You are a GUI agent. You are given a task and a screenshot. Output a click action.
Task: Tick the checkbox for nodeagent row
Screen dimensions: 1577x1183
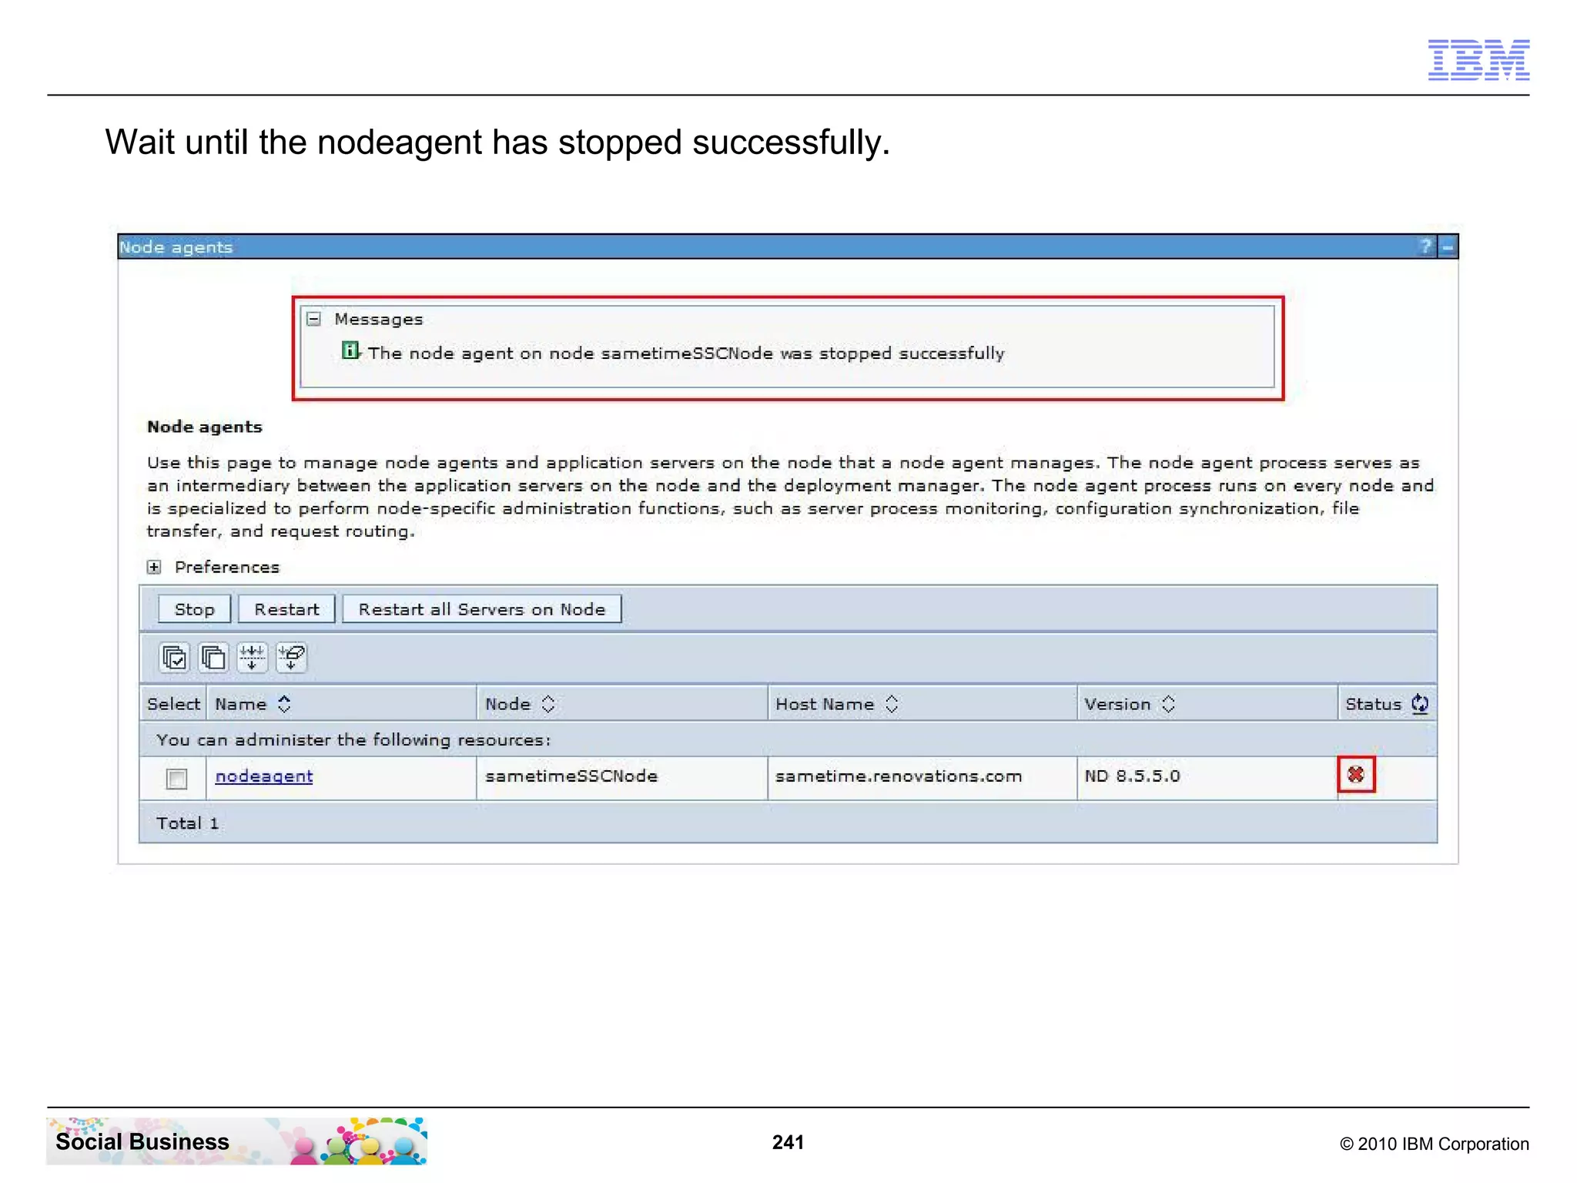tap(176, 779)
